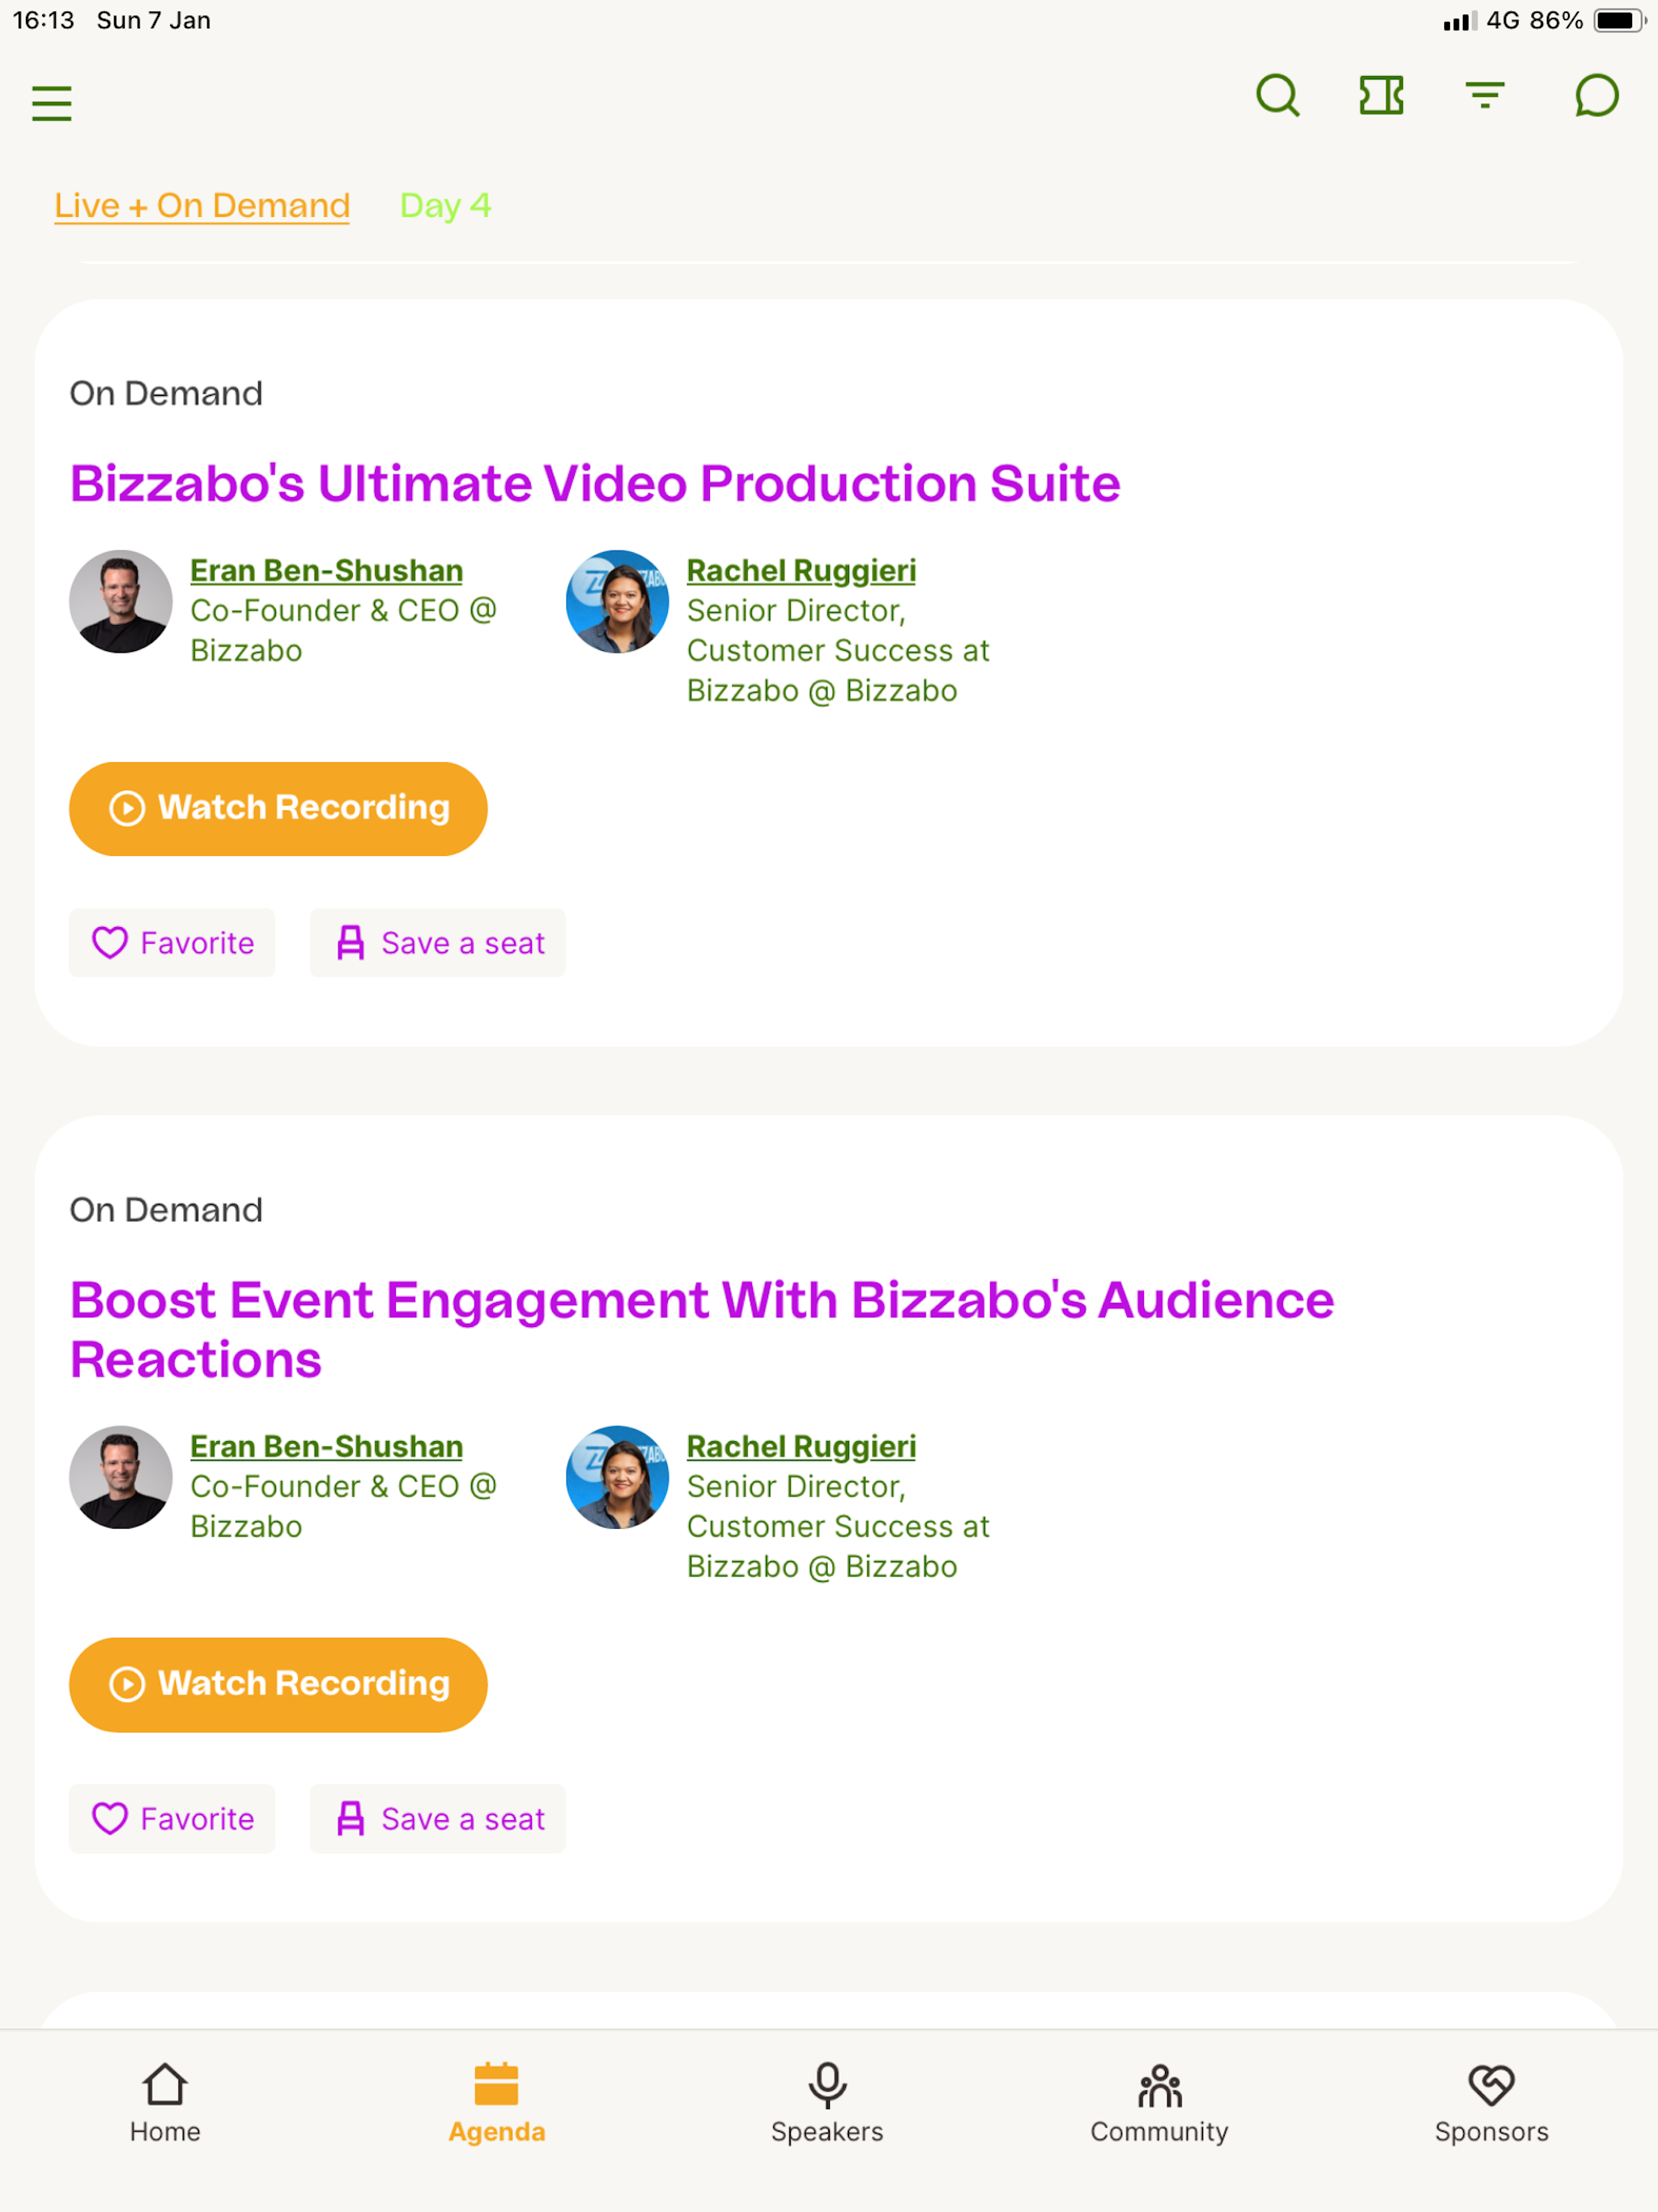Open Rachel Ruggieri profile in Video Production session
This screenshot has width=1658, height=2212.
pos(801,571)
